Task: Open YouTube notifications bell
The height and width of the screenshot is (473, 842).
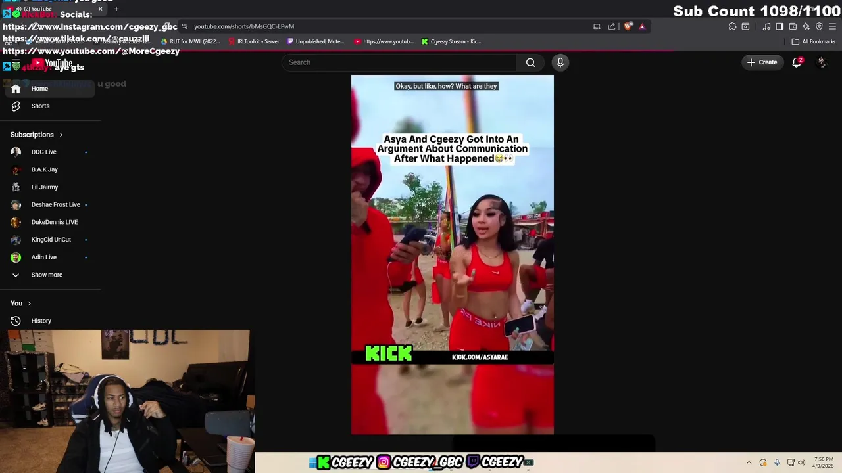Action: coord(797,62)
